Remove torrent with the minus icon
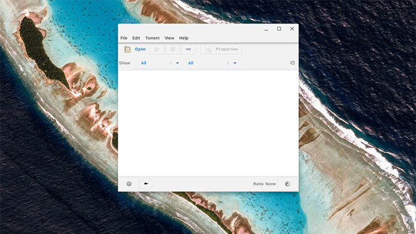 (x=189, y=49)
